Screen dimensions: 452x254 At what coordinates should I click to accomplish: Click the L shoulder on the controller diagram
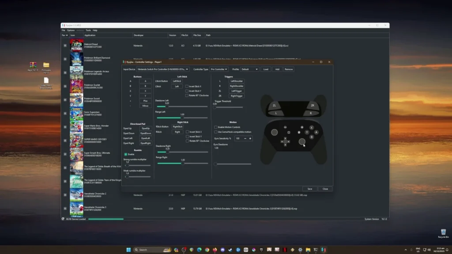[x=276, y=113]
